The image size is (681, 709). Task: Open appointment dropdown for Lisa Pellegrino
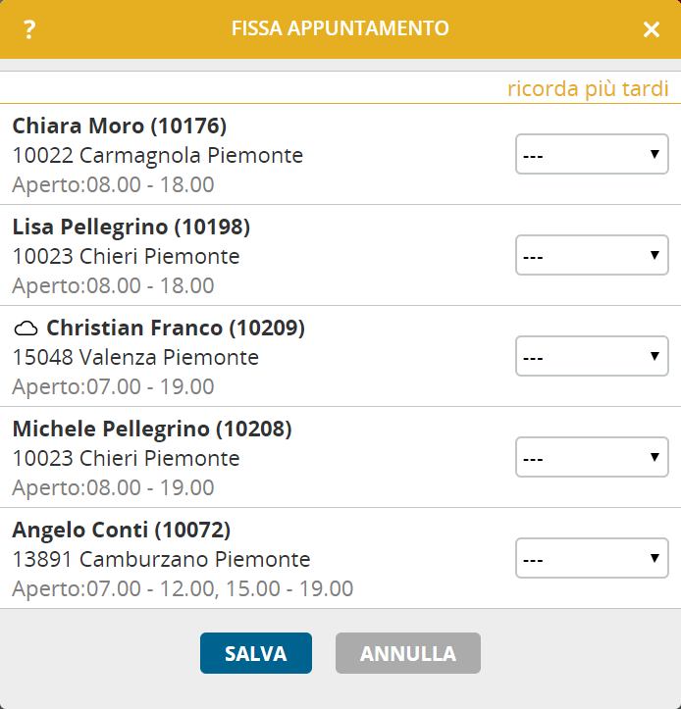pyautogui.click(x=592, y=256)
